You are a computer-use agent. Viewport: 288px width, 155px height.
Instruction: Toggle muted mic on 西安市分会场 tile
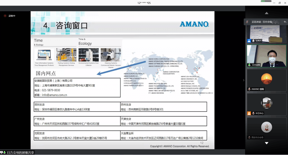click(249, 138)
